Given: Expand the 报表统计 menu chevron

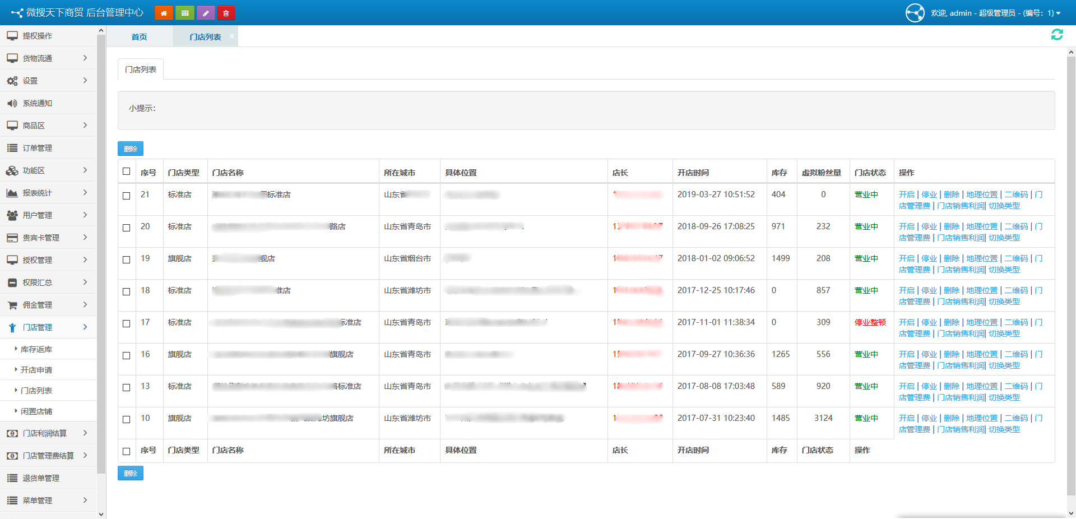Looking at the screenshot, I should tap(85, 193).
